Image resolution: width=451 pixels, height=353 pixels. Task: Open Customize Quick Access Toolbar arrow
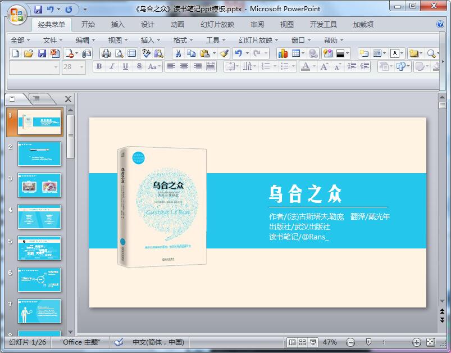click(x=85, y=10)
